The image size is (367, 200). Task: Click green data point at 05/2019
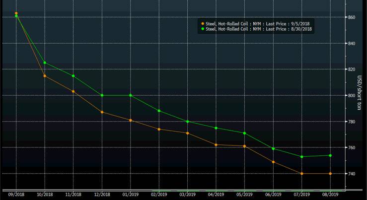point(245,133)
